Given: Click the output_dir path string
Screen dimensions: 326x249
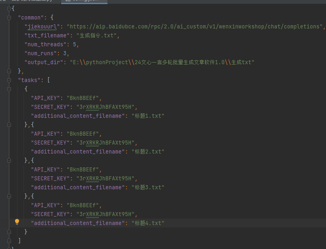Looking at the screenshot, I should click(161, 62).
